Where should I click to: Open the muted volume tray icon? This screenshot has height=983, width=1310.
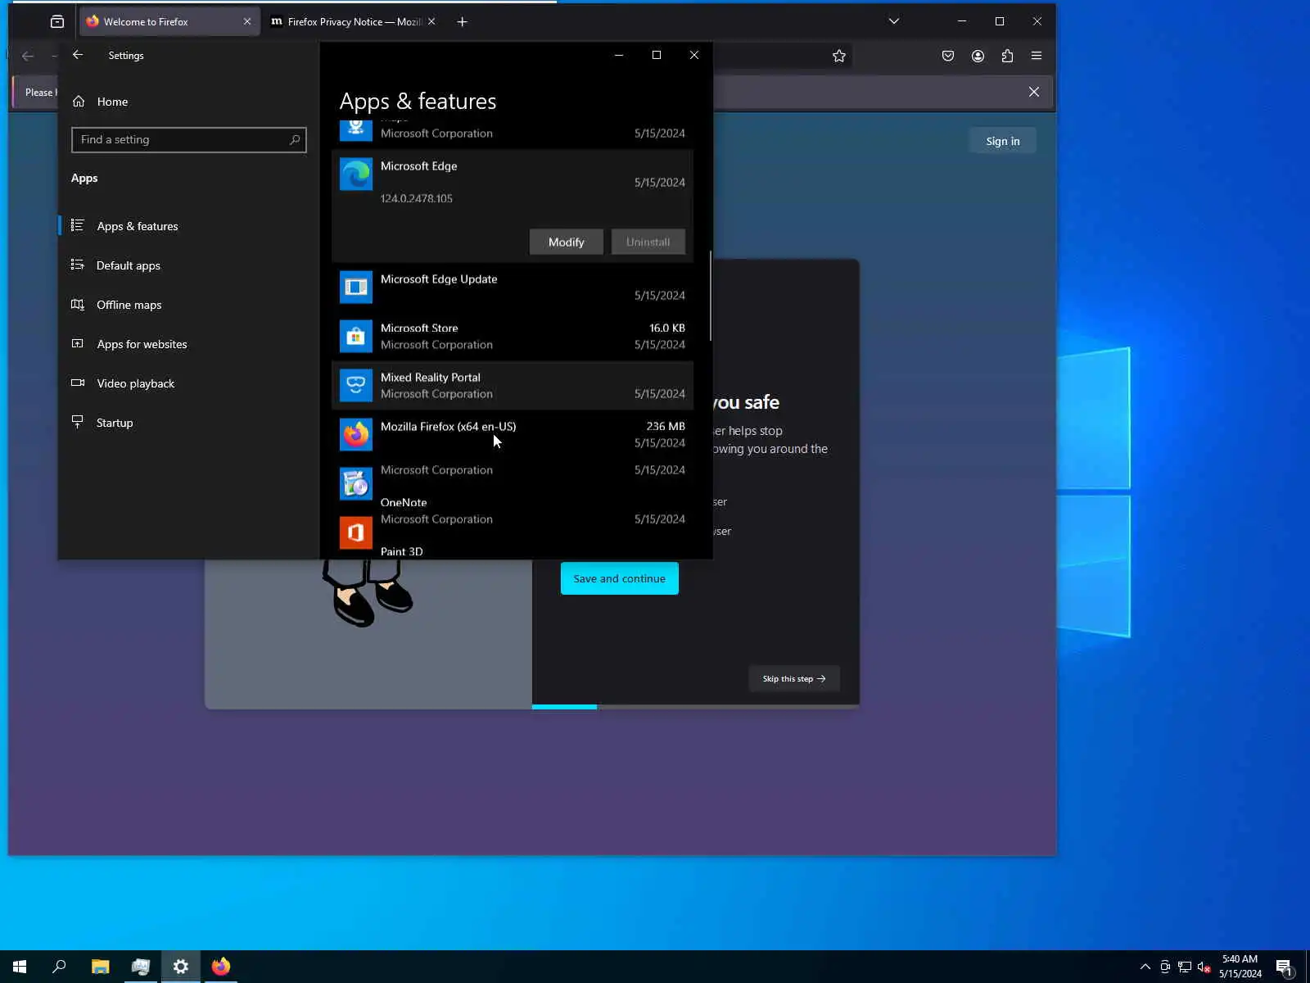(1204, 967)
